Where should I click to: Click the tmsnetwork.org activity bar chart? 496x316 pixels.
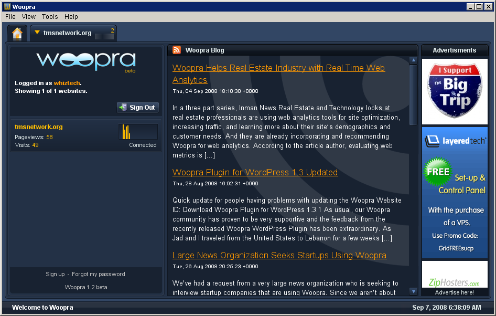tap(138, 131)
